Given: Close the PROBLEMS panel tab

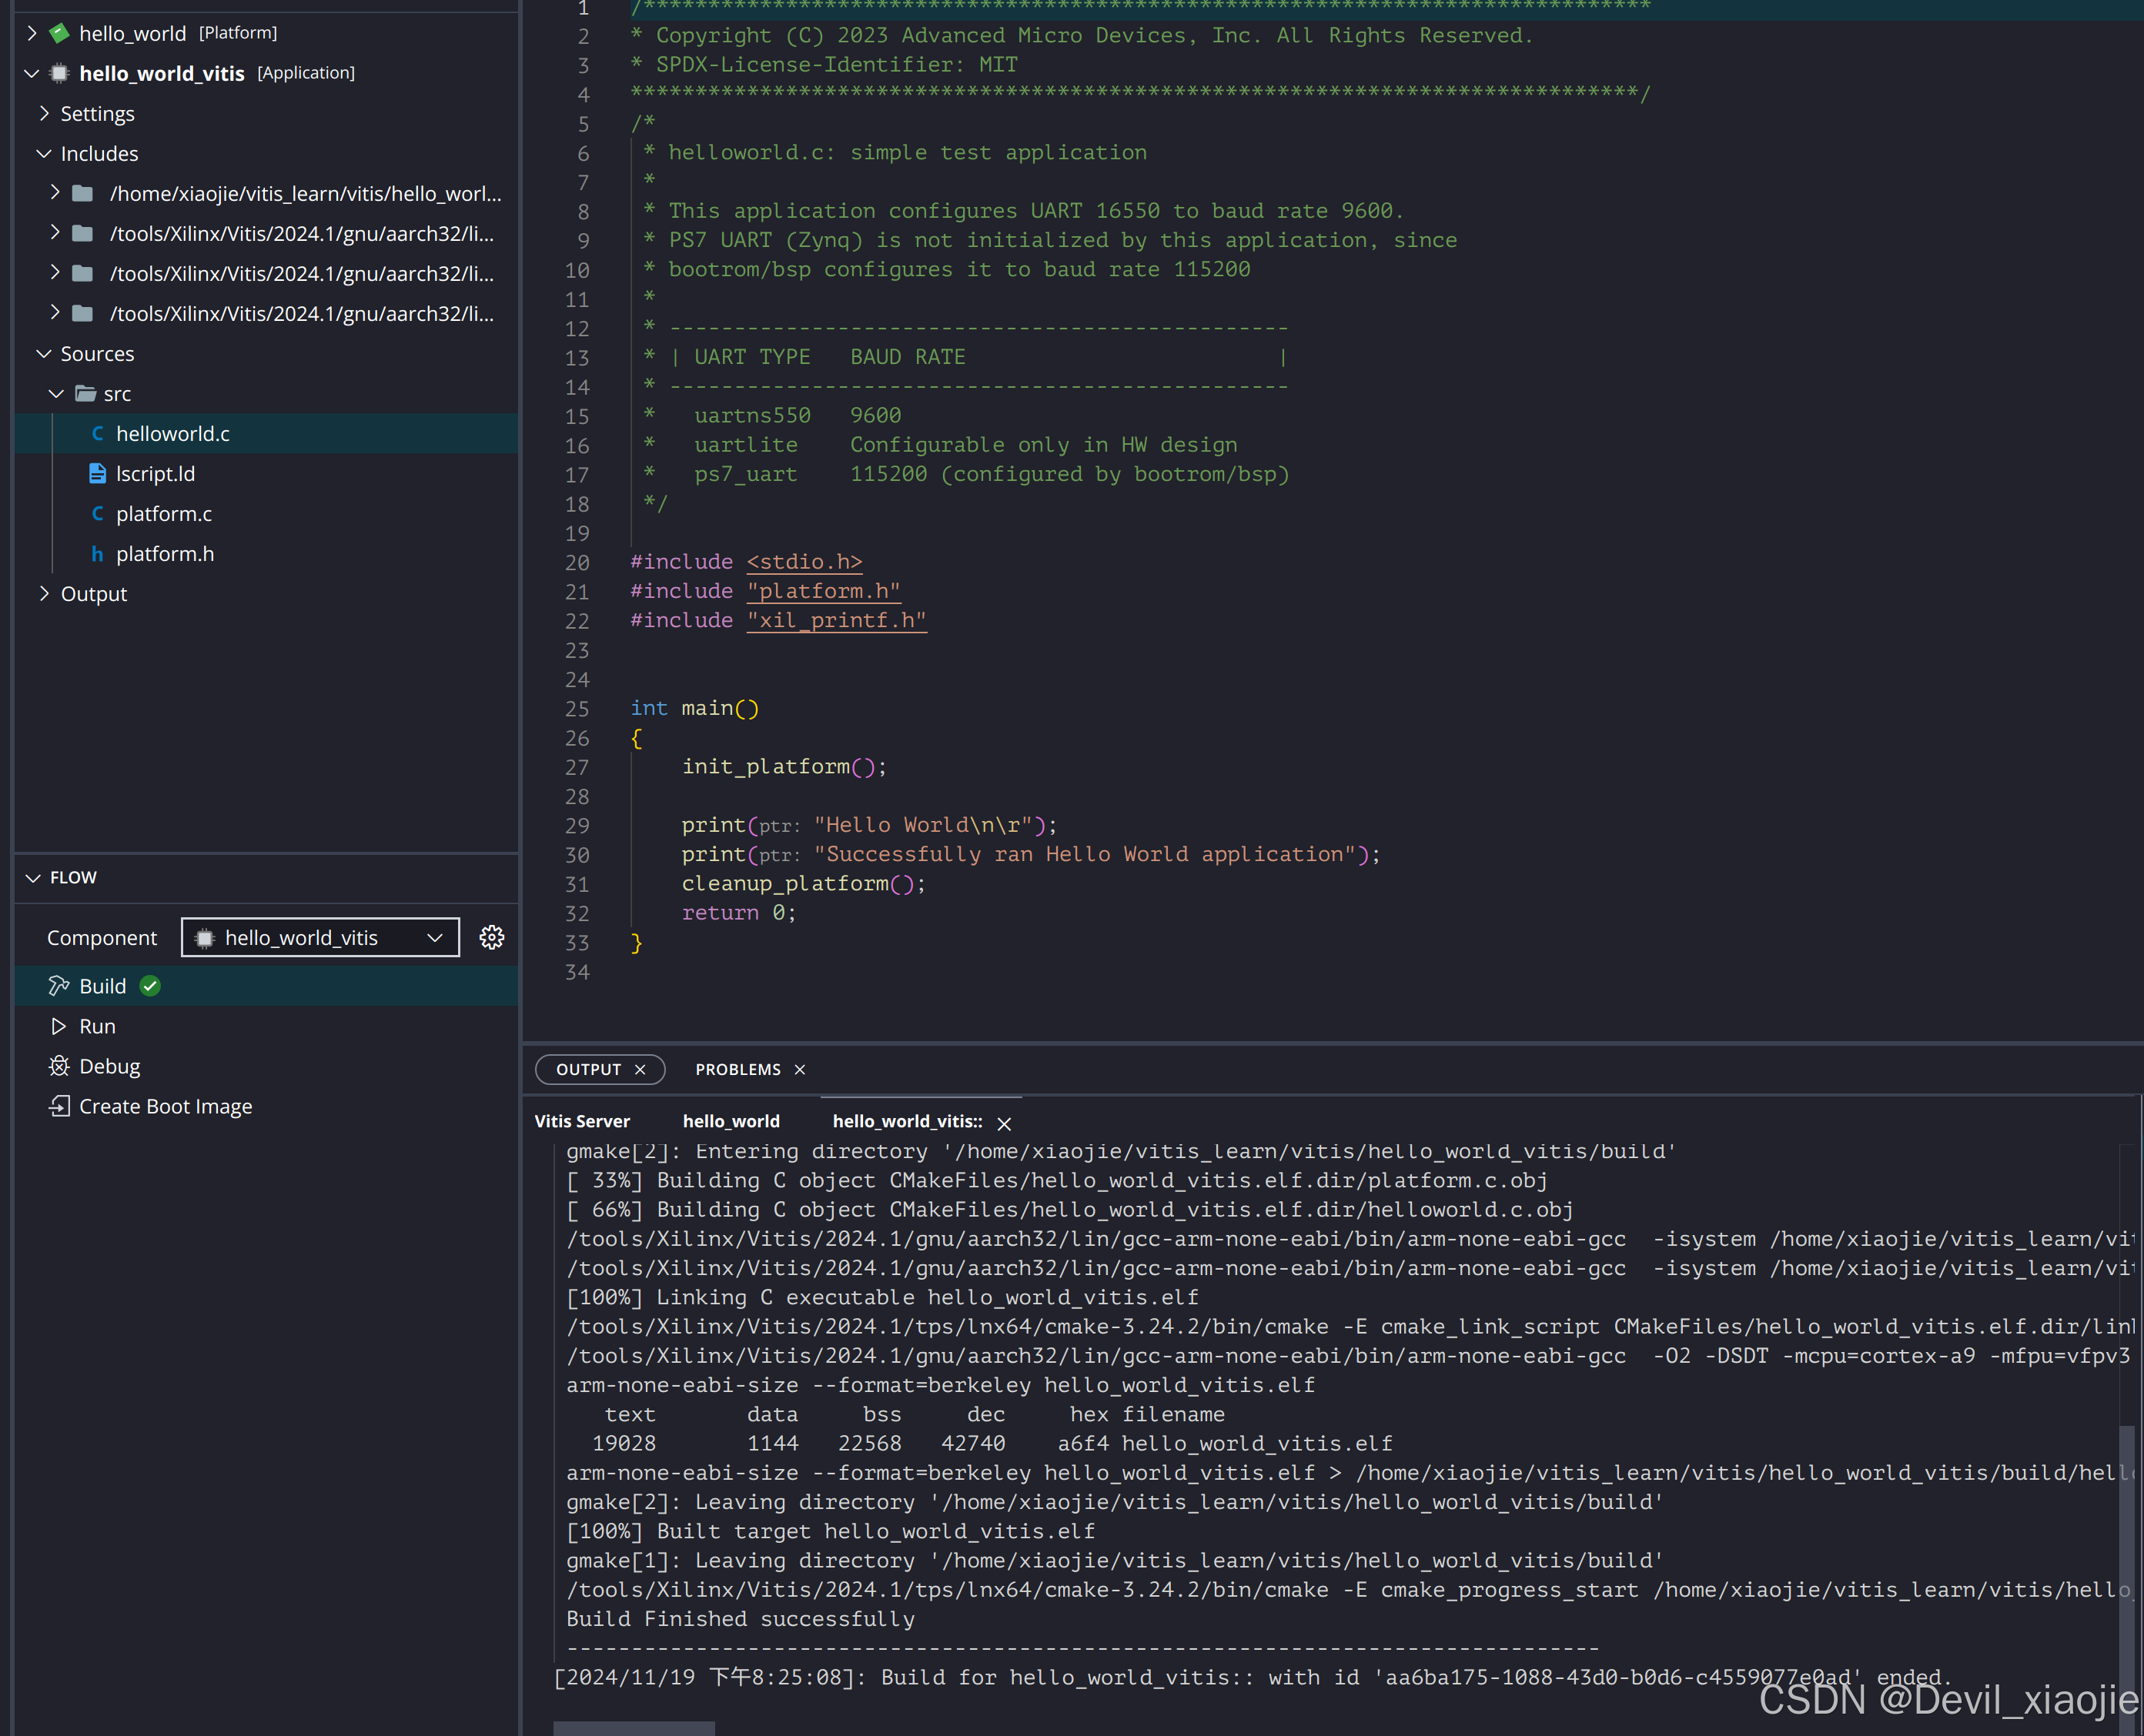Looking at the screenshot, I should tap(799, 1069).
